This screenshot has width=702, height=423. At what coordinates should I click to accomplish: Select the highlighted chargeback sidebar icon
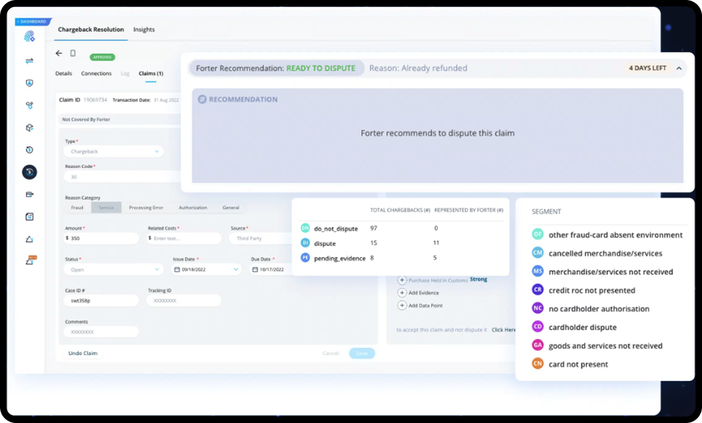point(30,172)
